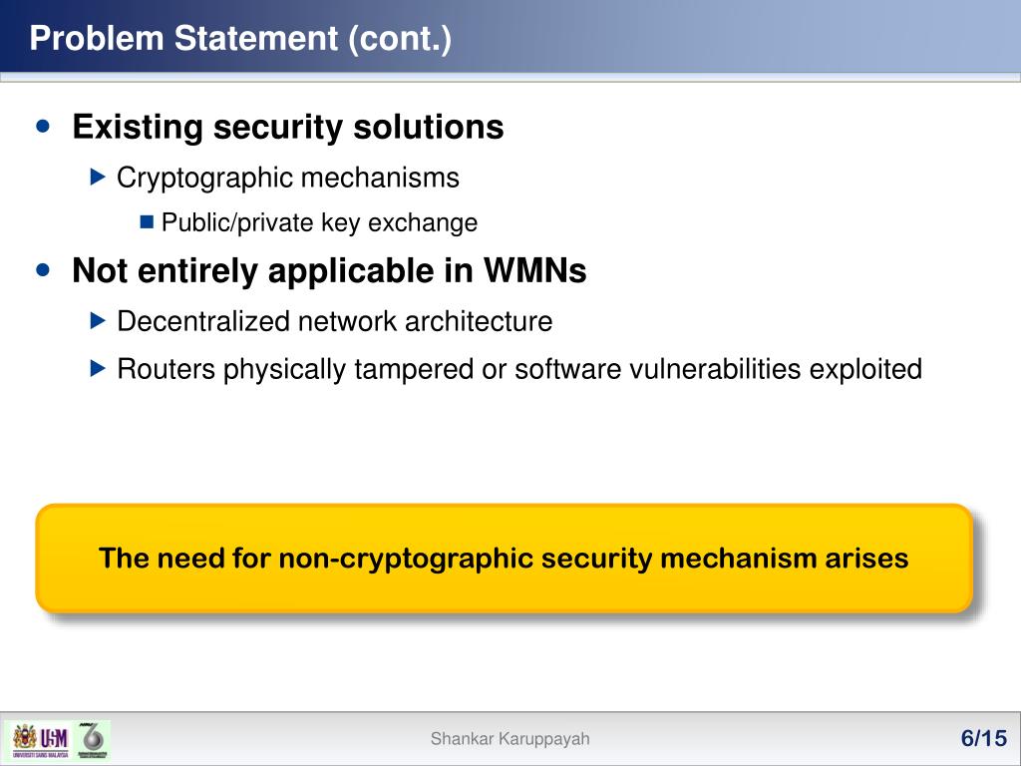Click the yellow non-cryptographic security callout box
Viewport: 1021px width, 766px height.
pyautogui.click(x=504, y=559)
